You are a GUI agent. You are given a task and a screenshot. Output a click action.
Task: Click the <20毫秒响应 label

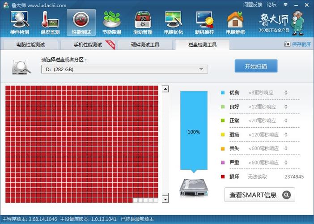pyautogui.click(x=262, y=121)
